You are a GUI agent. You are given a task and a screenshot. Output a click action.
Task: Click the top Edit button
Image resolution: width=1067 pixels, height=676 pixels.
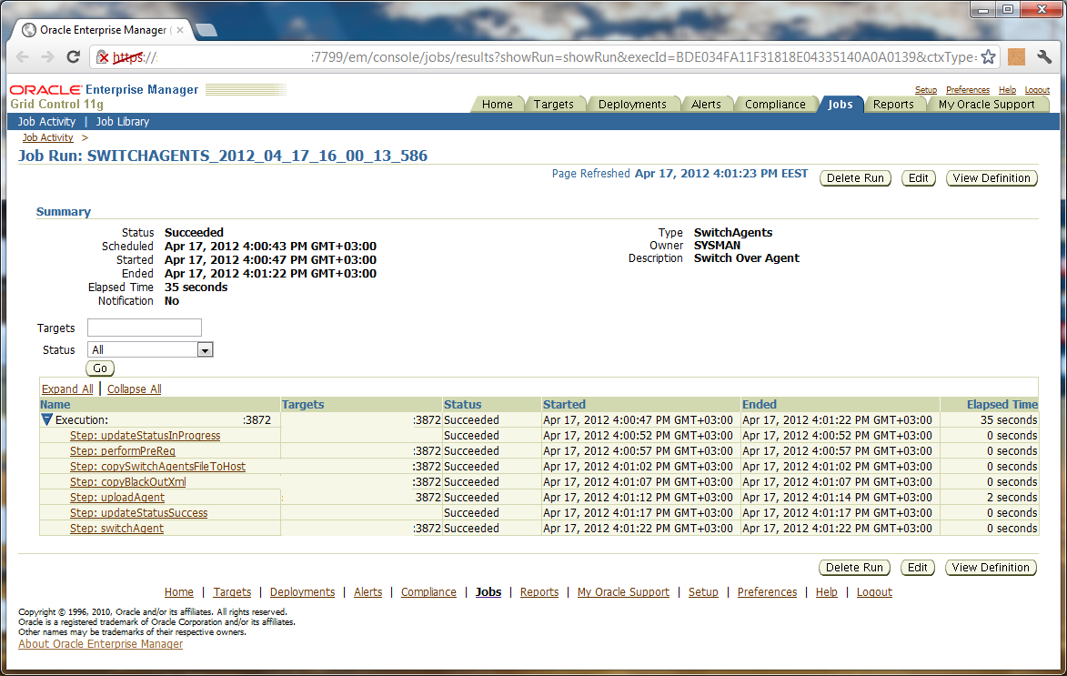pos(919,178)
